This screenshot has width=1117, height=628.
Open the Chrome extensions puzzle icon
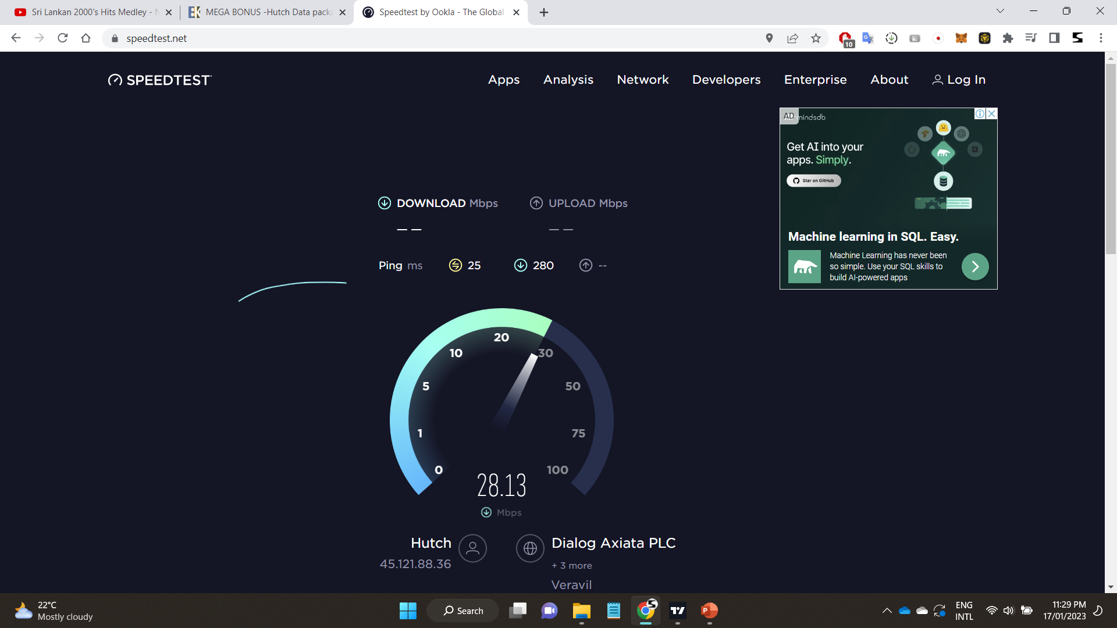click(x=1008, y=38)
